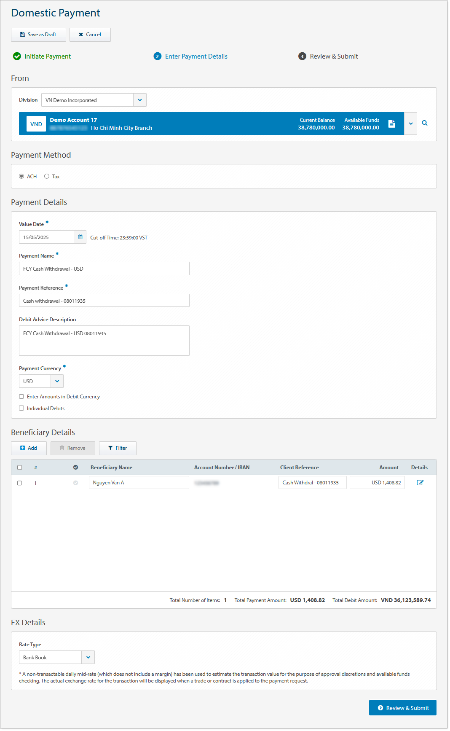
Task: Enable Enter Amounts in Debit Currency
Action: 21,397
